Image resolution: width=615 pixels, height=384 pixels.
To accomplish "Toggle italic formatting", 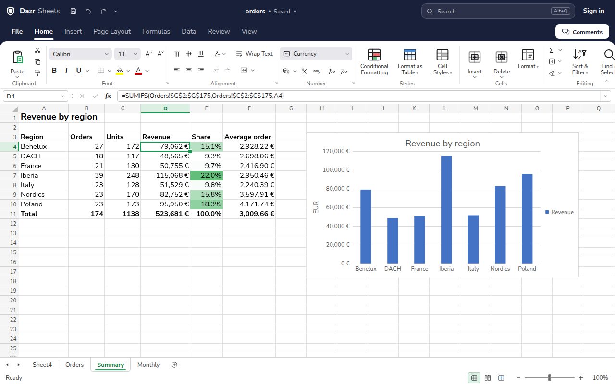I will 66,71.
